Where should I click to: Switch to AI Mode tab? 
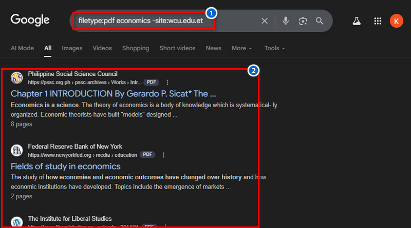tap(22, 48)
